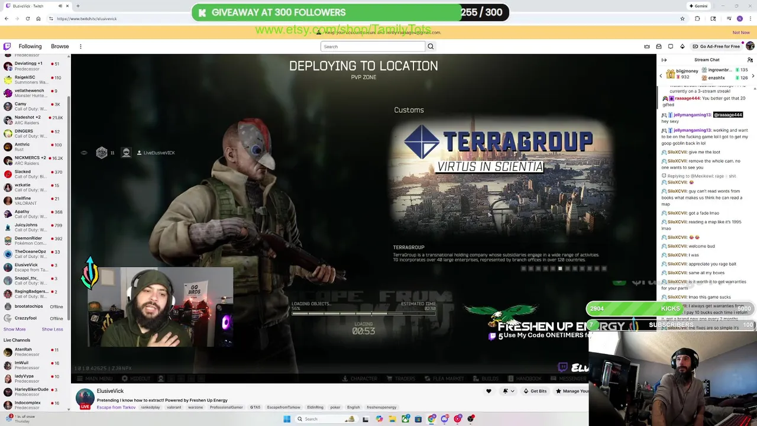This screenshot has width=757, height=426.
Task: Go to the browser home page
Action: (x=38, y=19)
